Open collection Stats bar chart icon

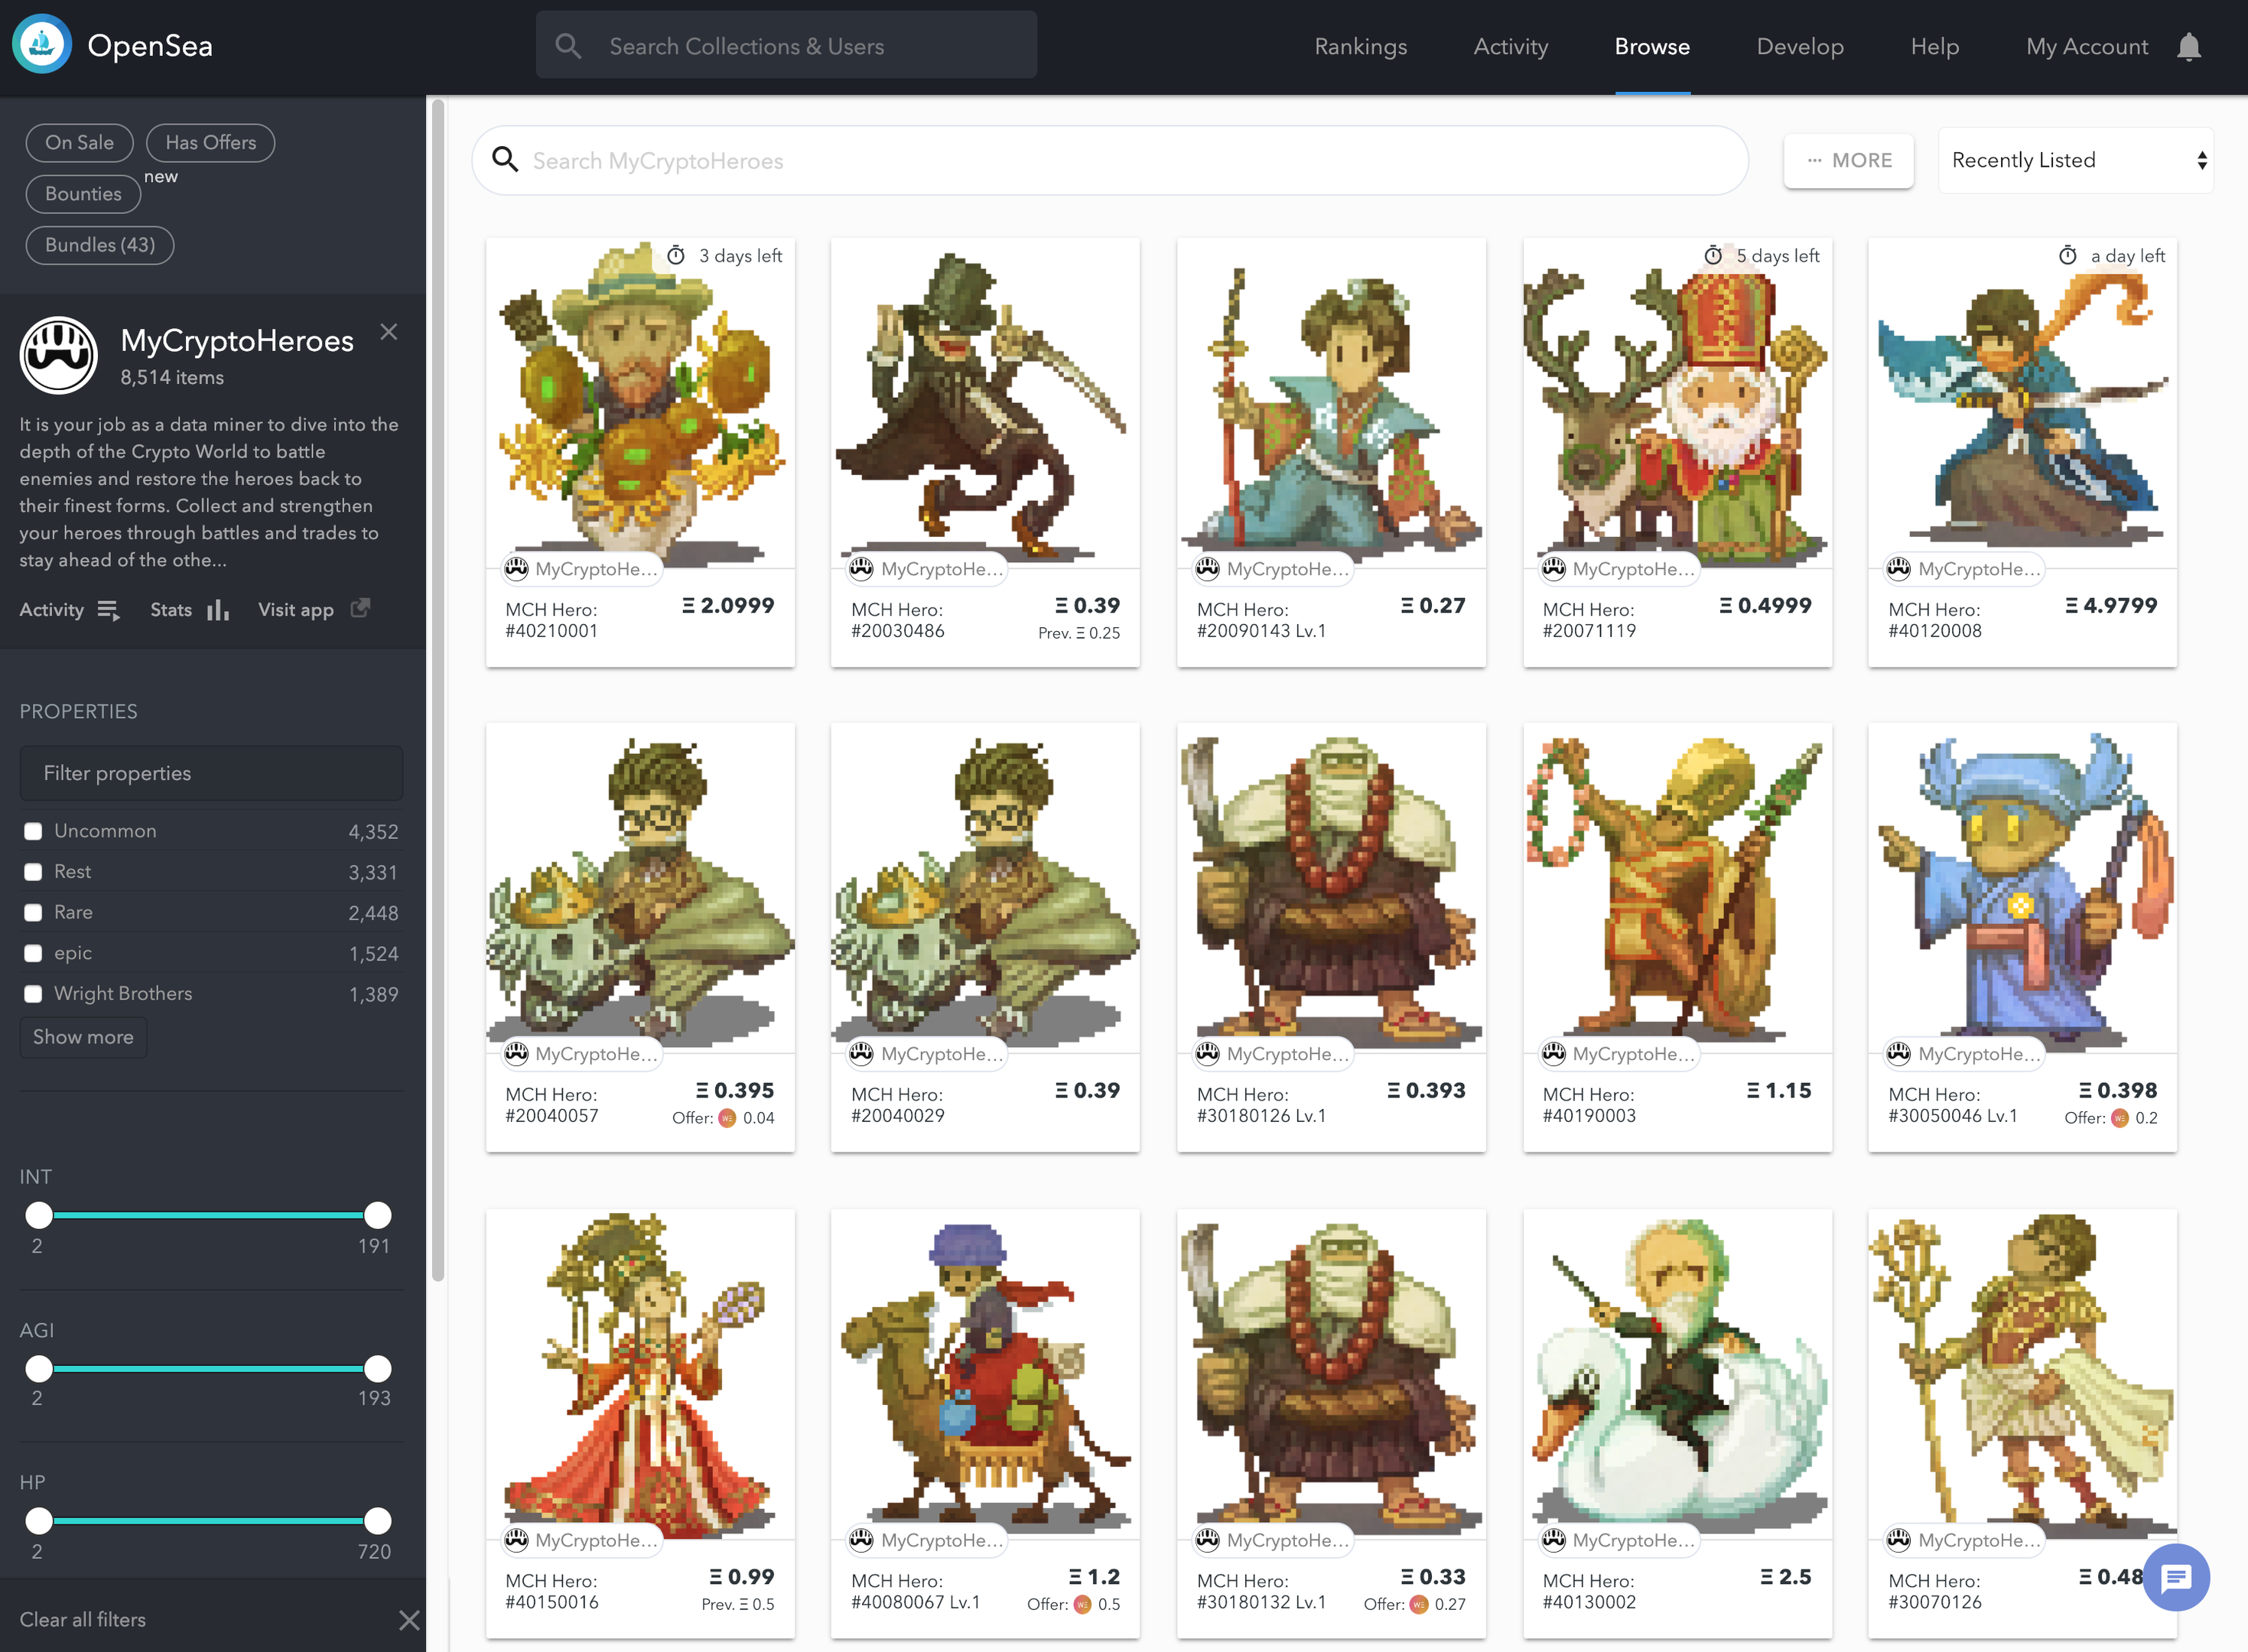218,610
